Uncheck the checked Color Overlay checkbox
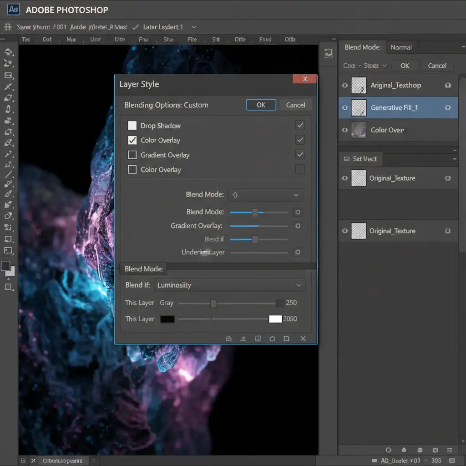 coord(132,140)
